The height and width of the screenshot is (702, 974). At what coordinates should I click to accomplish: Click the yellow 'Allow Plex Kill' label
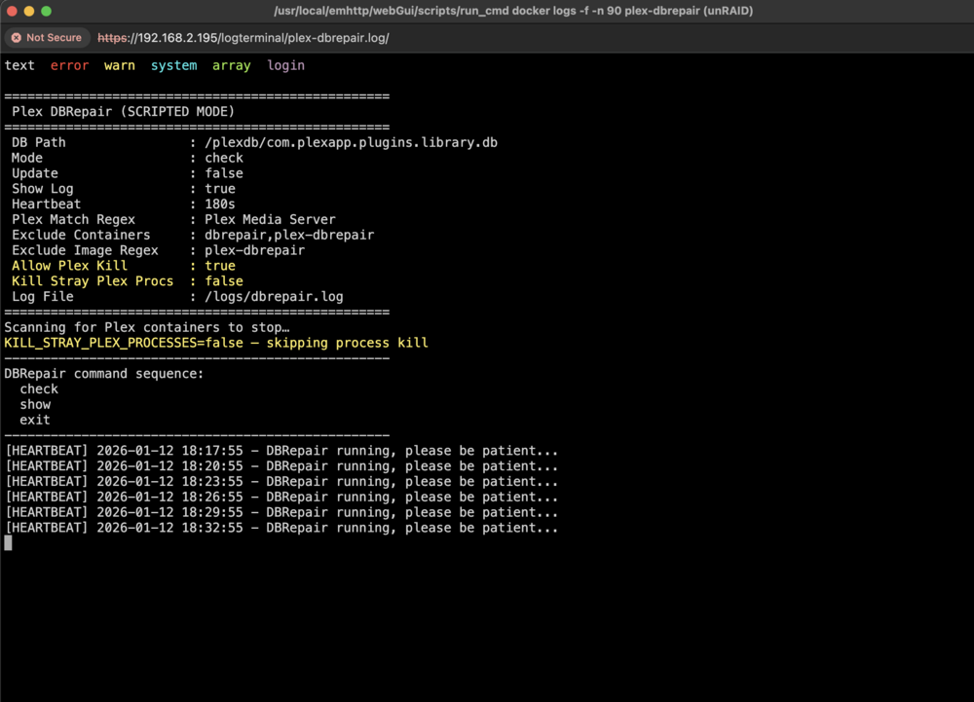[69, 266]
